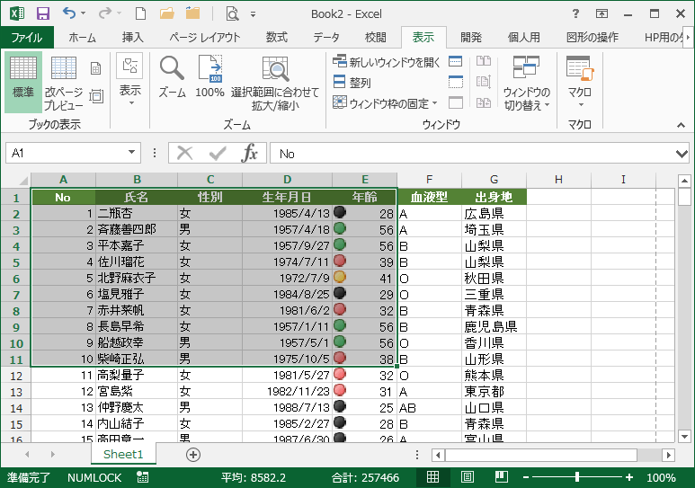
Task: Click the zoom slider handle in status bar
Action: tap(578, 478)
